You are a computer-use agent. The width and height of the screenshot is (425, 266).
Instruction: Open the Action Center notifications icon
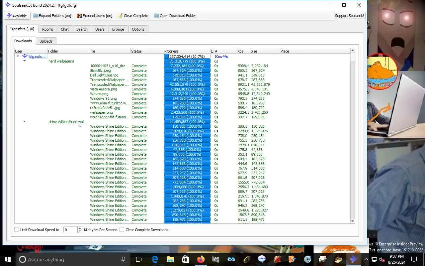click(x=414, y=259)
